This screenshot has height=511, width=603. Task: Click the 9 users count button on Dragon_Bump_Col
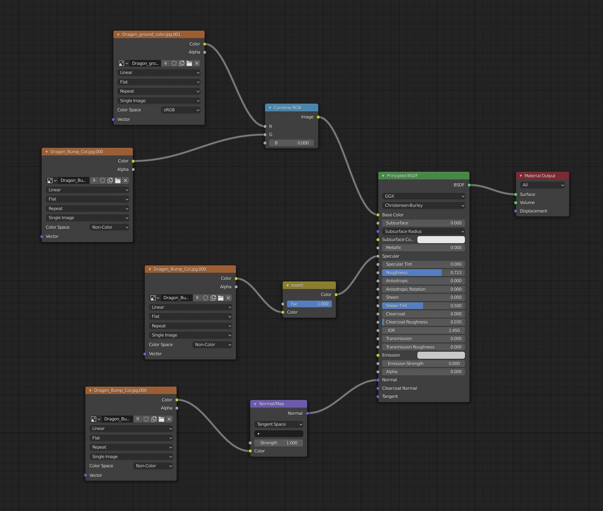[x=94, y=180]
